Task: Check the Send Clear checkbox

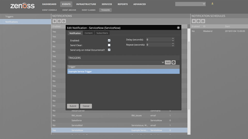Action: click(109, 45)
